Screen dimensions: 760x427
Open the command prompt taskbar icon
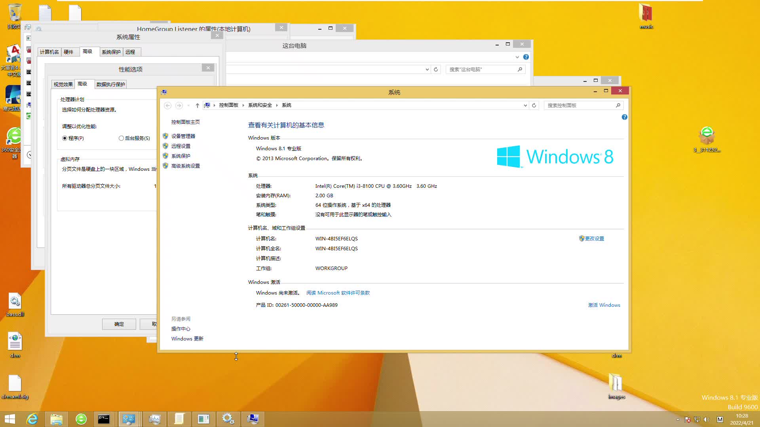pos(104,419)
